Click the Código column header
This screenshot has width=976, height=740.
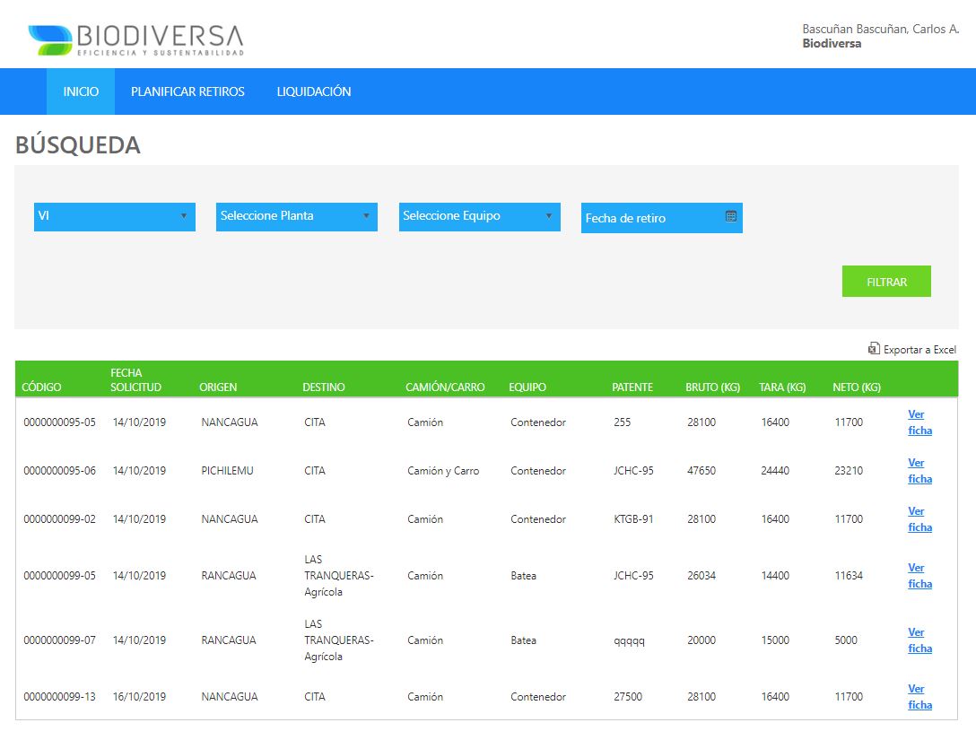[41, 387]
